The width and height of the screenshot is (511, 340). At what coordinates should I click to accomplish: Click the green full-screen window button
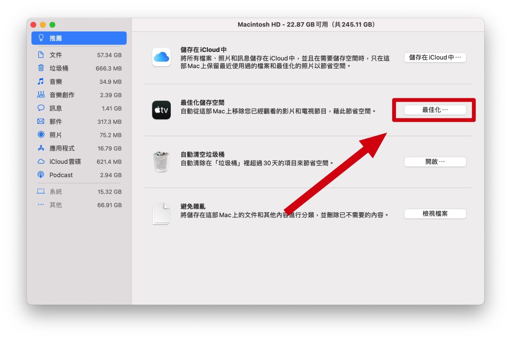click(52, 25)
